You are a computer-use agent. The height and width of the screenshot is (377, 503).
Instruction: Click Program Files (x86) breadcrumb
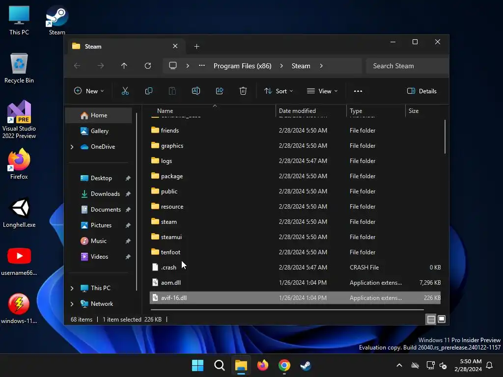pyautogui.click(x=243, y=66)
